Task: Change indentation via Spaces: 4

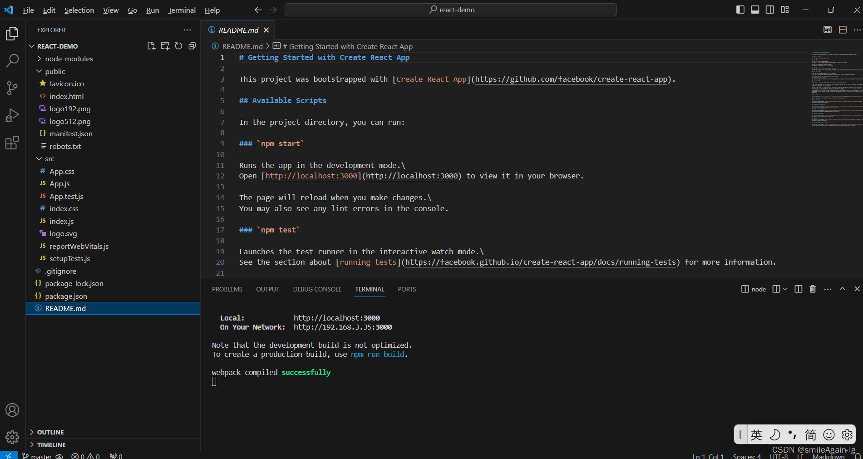Action: (x=747, y=456)
